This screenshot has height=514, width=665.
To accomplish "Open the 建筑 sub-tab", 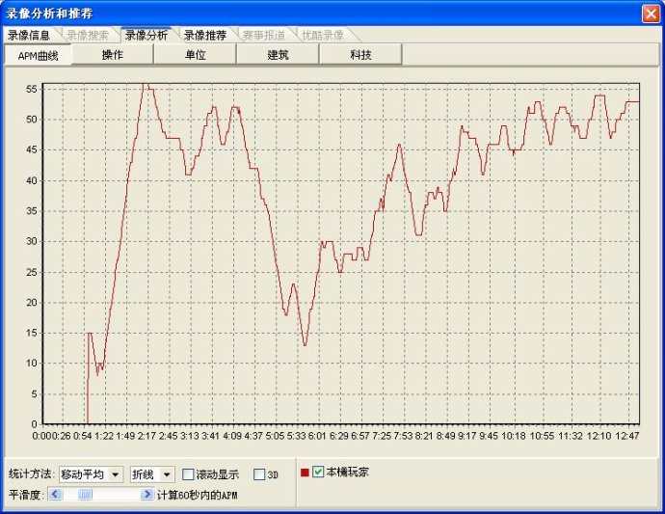I will pos(279,55).
